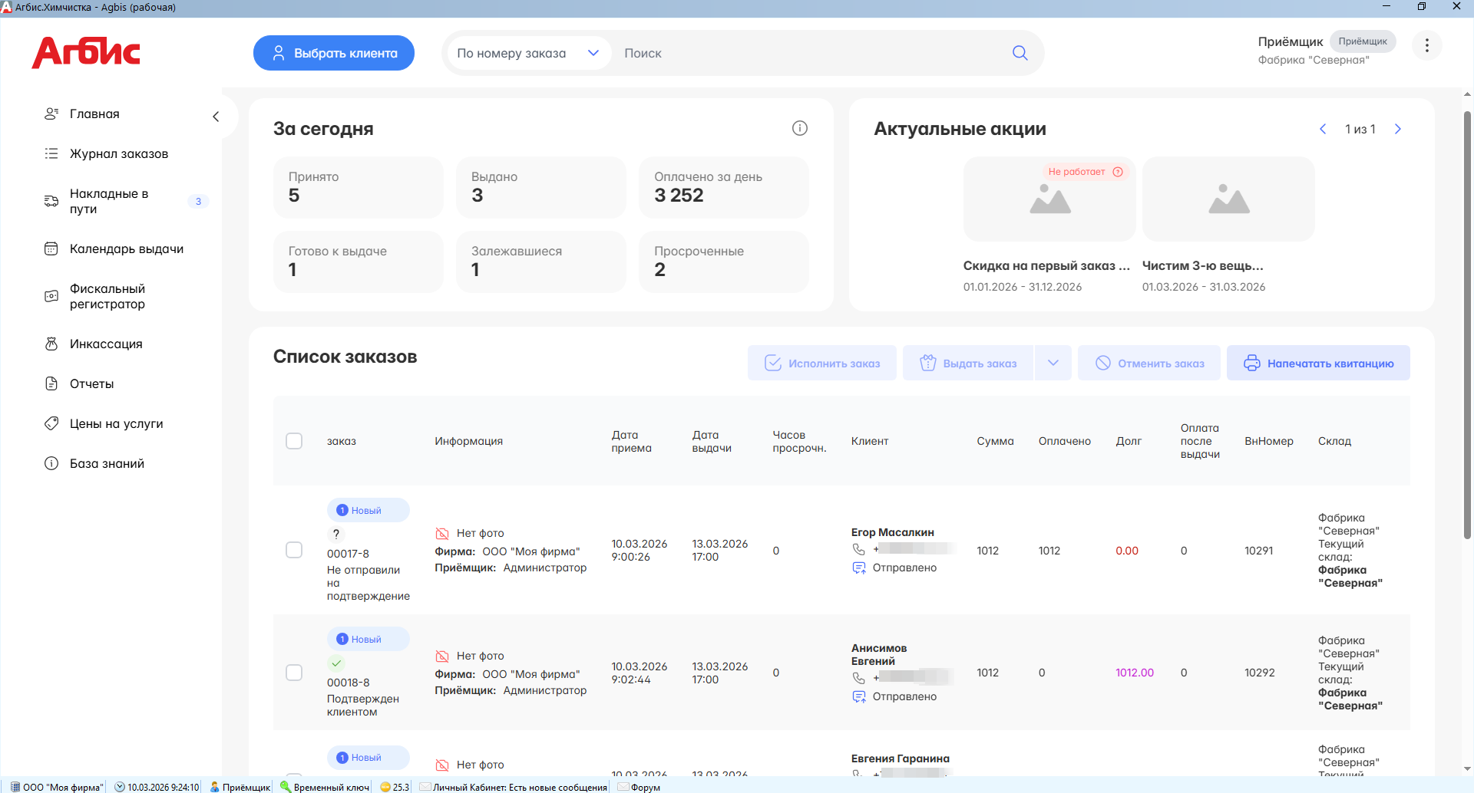Click the search magnifier icon
This screenshot has width=1474, height=793.
coord(1020,53)
